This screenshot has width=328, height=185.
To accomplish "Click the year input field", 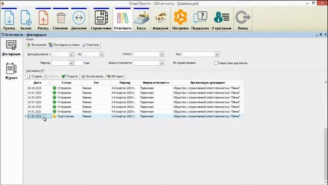I will [78, 63].
